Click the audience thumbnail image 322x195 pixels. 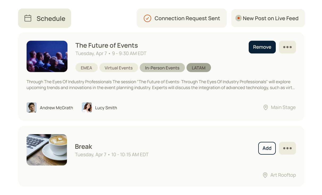(x=47, y=56)
